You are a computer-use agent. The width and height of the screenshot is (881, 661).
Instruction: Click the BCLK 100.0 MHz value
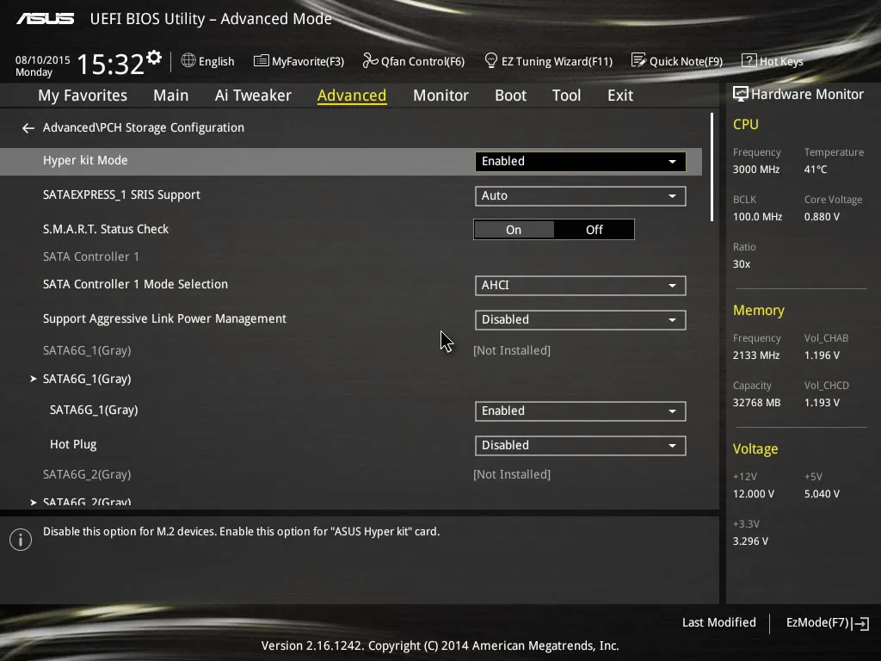[757, 216]
